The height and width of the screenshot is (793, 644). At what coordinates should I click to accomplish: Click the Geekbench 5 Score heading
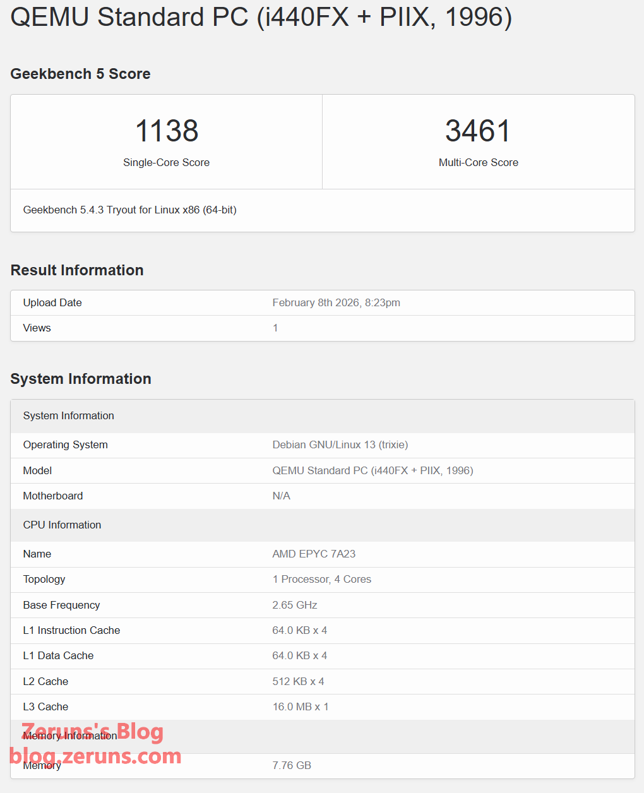coord(80,74)
